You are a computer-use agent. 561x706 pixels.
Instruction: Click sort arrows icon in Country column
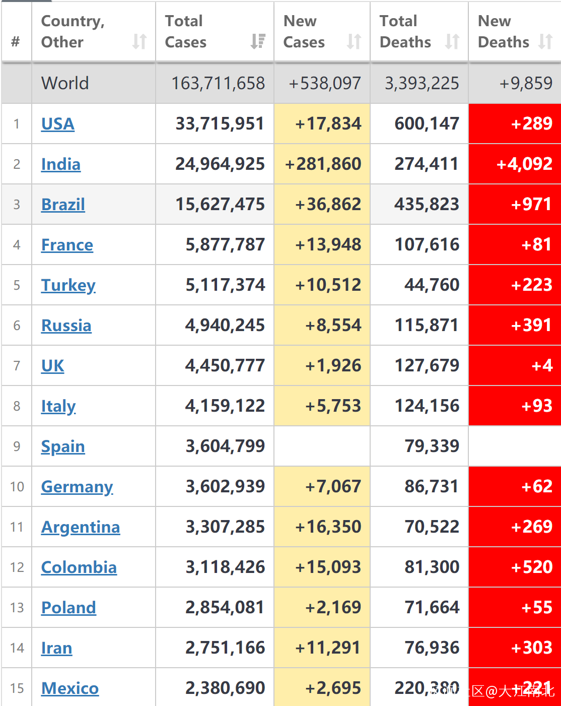pos(139,41)
